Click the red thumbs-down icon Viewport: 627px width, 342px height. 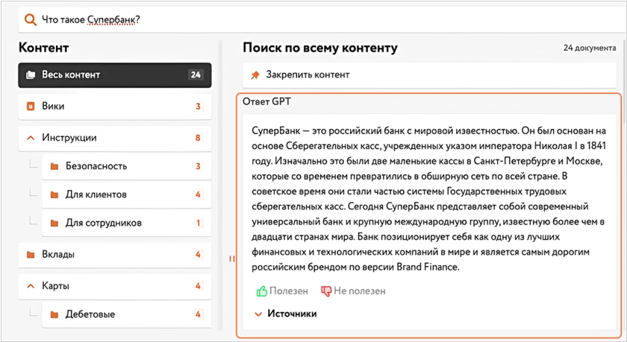[x=326, y=291]
